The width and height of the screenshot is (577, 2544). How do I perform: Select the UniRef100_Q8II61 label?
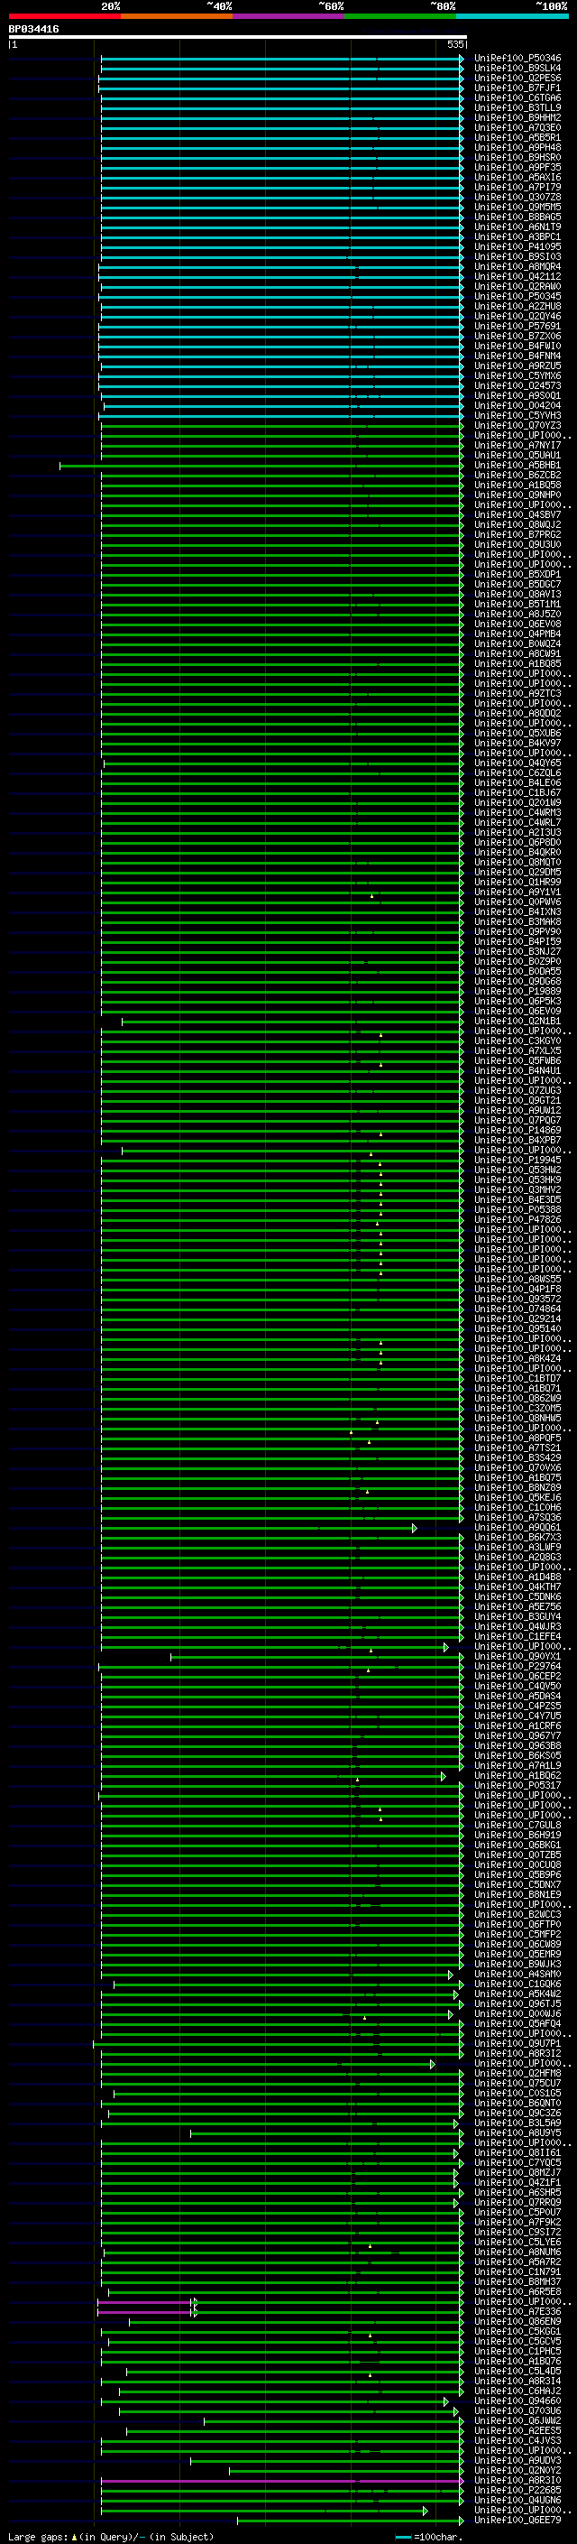(x=517, y=2154)
